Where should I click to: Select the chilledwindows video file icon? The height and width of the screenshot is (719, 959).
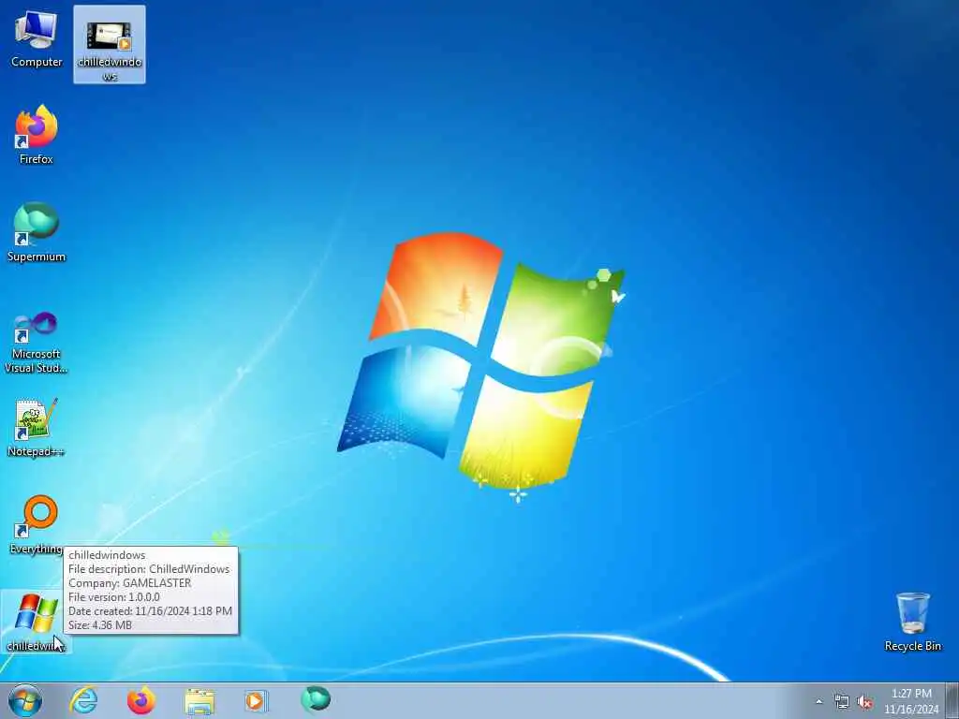(110, 45)
